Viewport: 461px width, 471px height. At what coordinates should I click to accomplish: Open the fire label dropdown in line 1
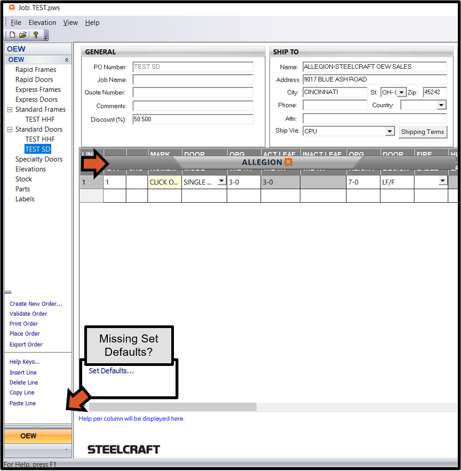coord(442,180)
